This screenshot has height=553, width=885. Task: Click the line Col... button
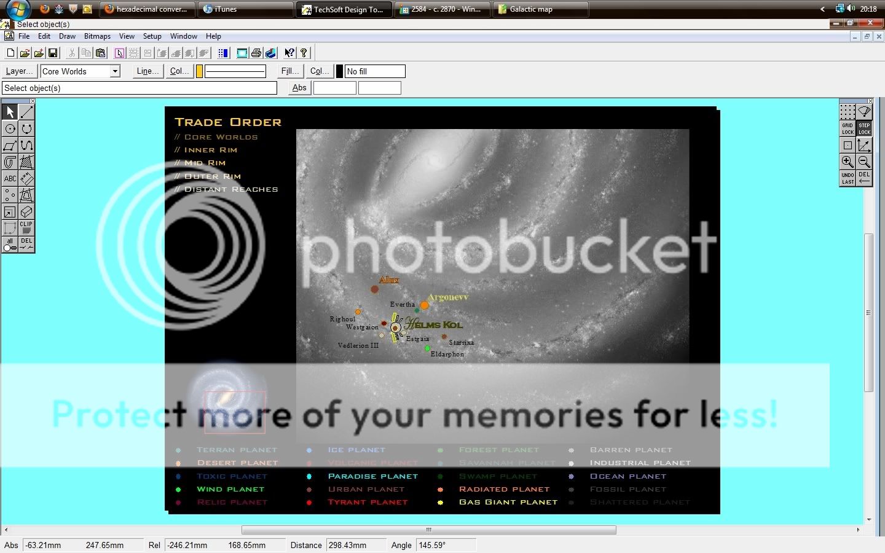[x=179, y=71]
